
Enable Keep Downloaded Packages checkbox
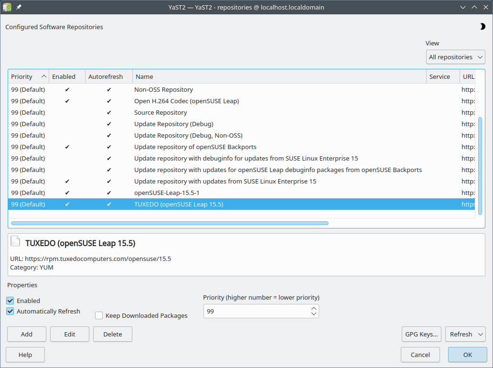[x=99, y=315]
